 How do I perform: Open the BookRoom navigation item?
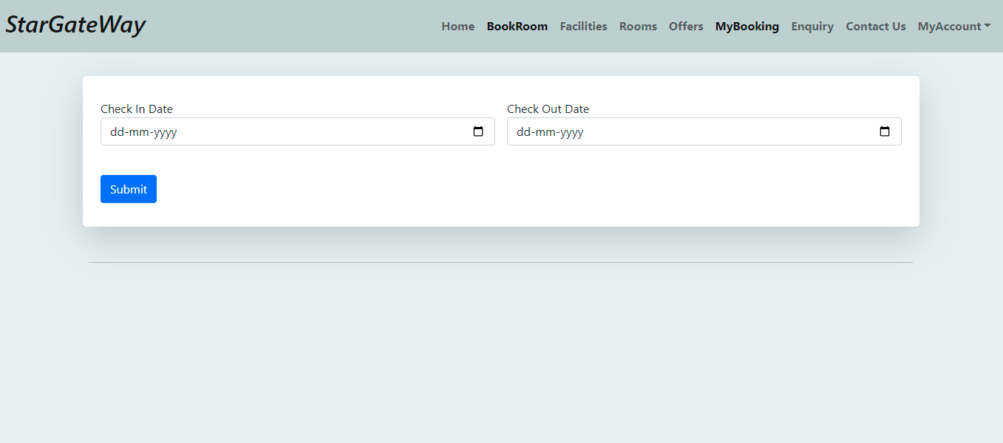(517, 26)
